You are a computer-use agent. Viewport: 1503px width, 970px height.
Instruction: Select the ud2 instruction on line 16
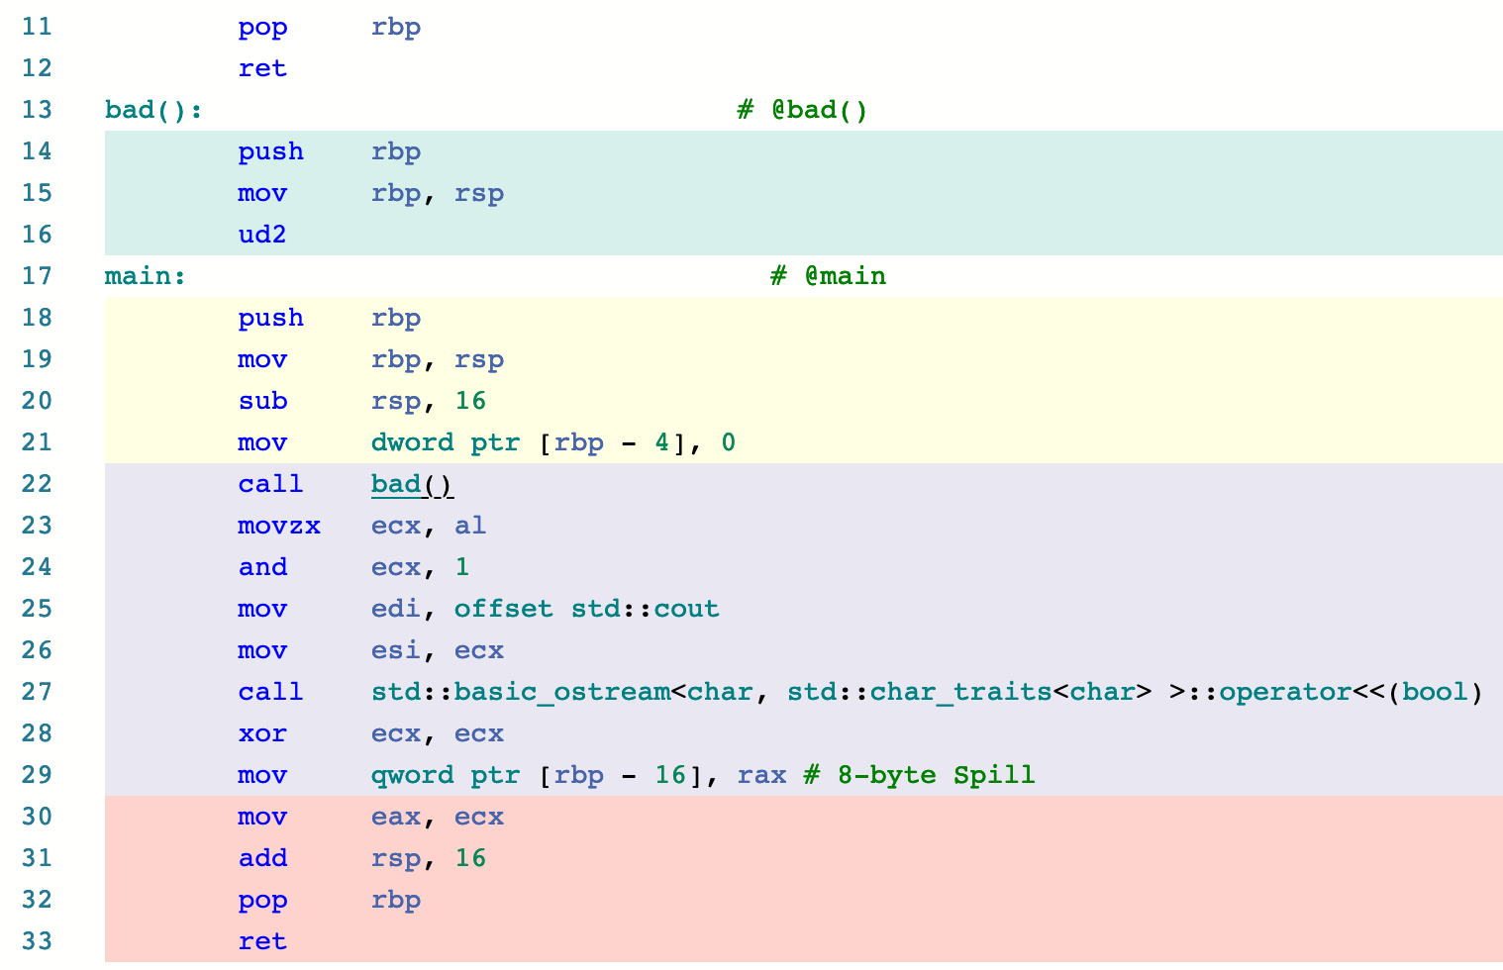(x=261, y=235)
